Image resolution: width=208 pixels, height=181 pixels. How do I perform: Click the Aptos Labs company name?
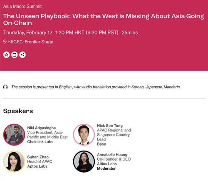[x=37, y=166]
